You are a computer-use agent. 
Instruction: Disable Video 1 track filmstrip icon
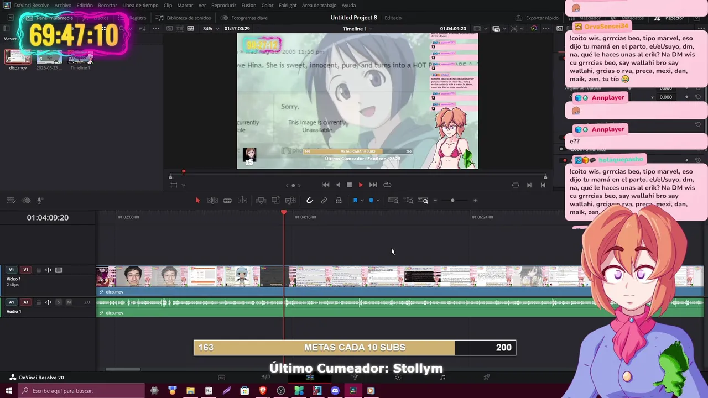click(59, 270)
